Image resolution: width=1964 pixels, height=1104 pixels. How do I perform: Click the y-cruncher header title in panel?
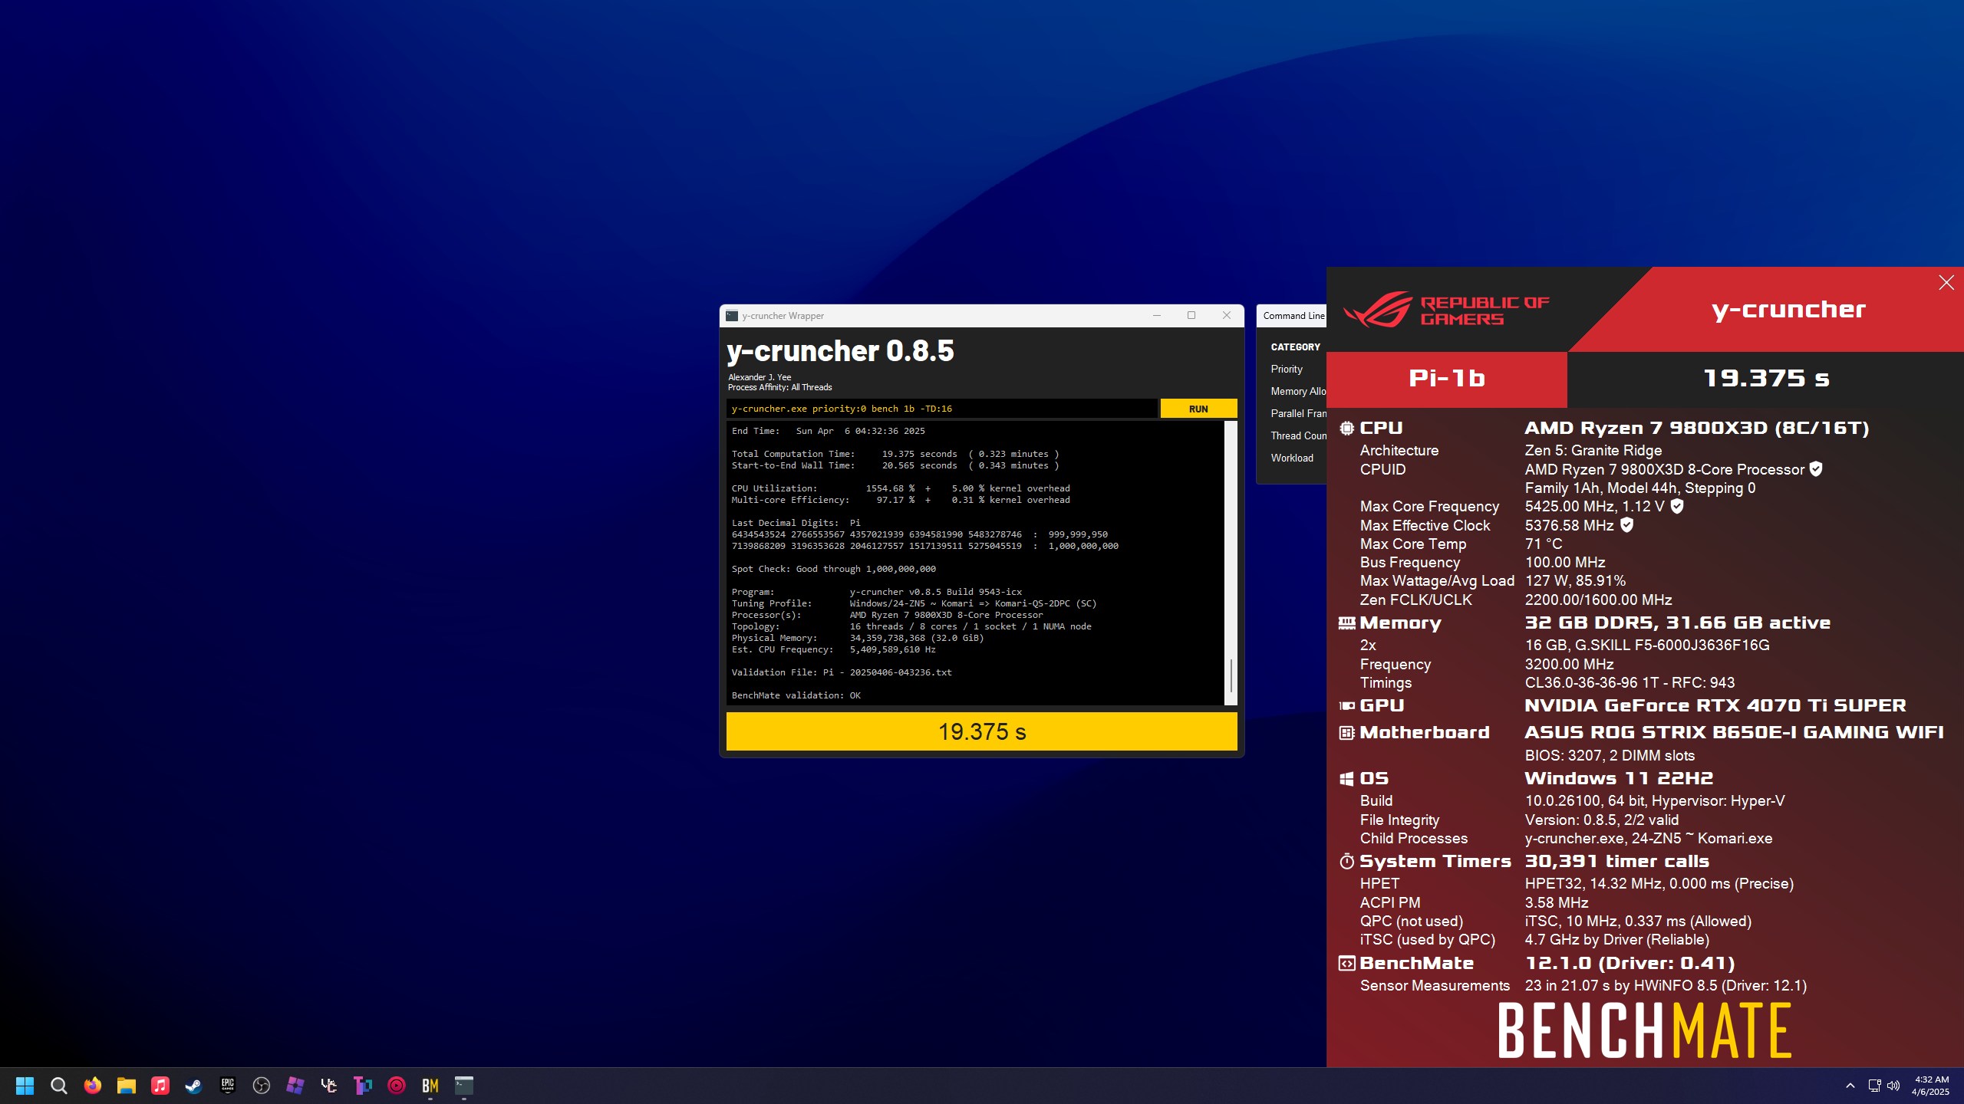1788,310
